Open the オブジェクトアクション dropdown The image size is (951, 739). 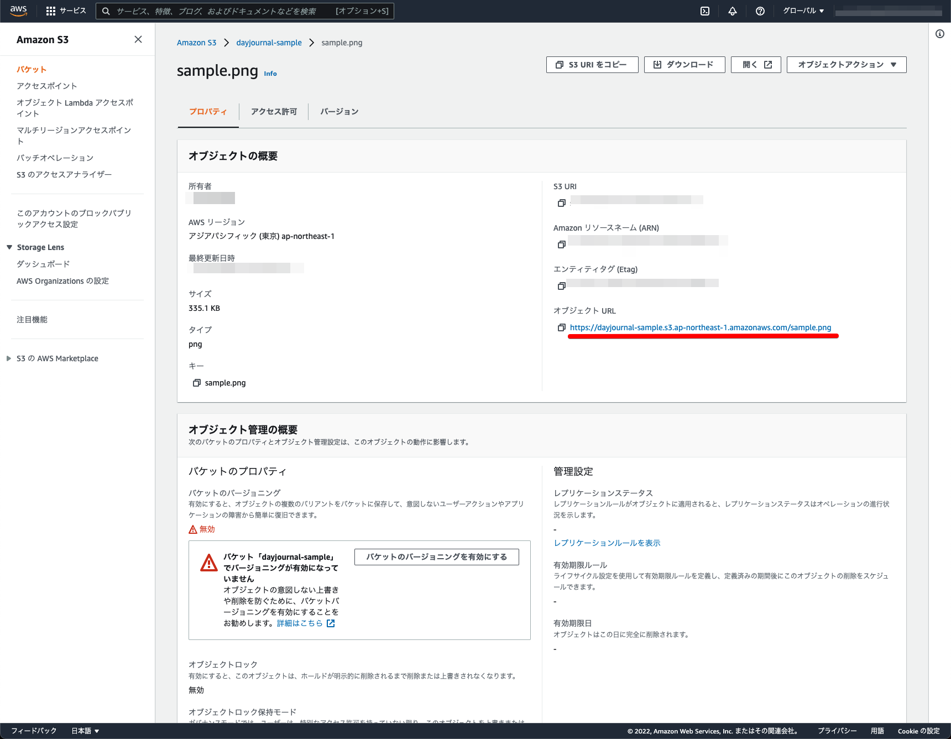(847, 65)
